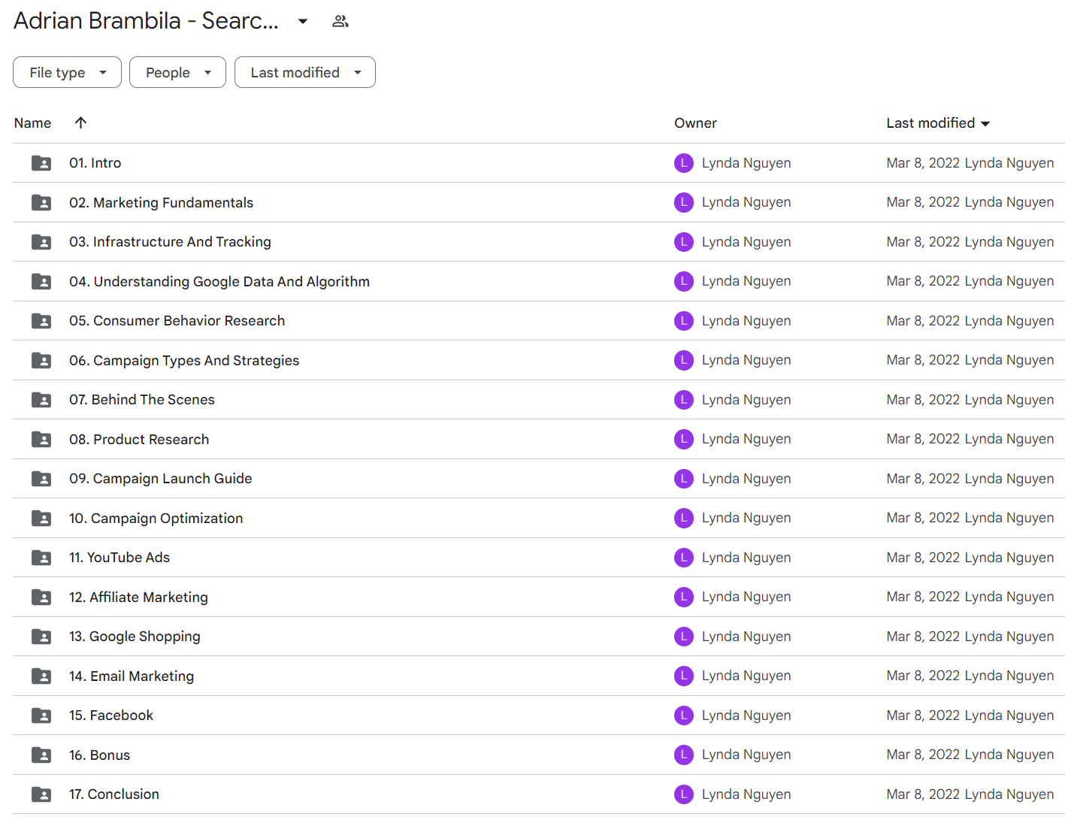Click Mar 8, 2022 date in 14. Email Marketing row

(x=923, y=676)
